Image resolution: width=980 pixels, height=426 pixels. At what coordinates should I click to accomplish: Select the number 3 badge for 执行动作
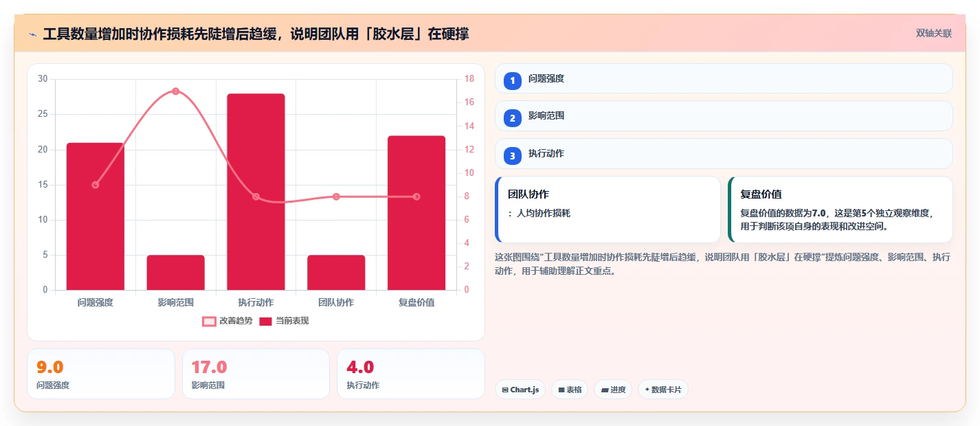click(x=512, y=155)
